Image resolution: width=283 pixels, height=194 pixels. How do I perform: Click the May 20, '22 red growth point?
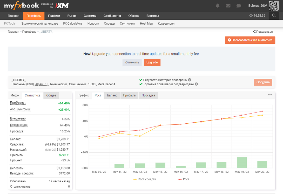pyautogui.click(x=262, y=111)
